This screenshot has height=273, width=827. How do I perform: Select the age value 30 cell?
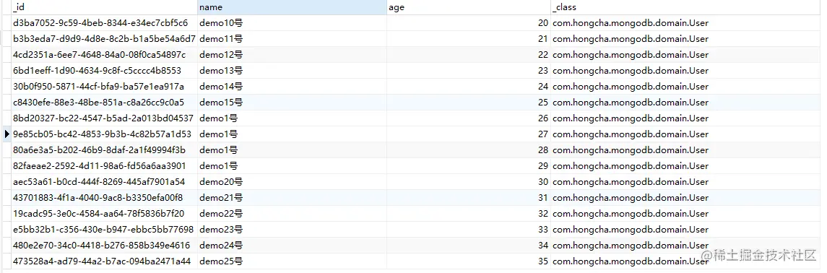coord(468,182)
